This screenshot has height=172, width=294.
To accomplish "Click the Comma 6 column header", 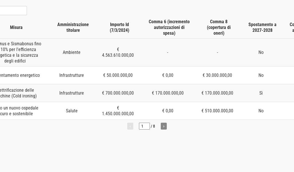I will 169,28.
